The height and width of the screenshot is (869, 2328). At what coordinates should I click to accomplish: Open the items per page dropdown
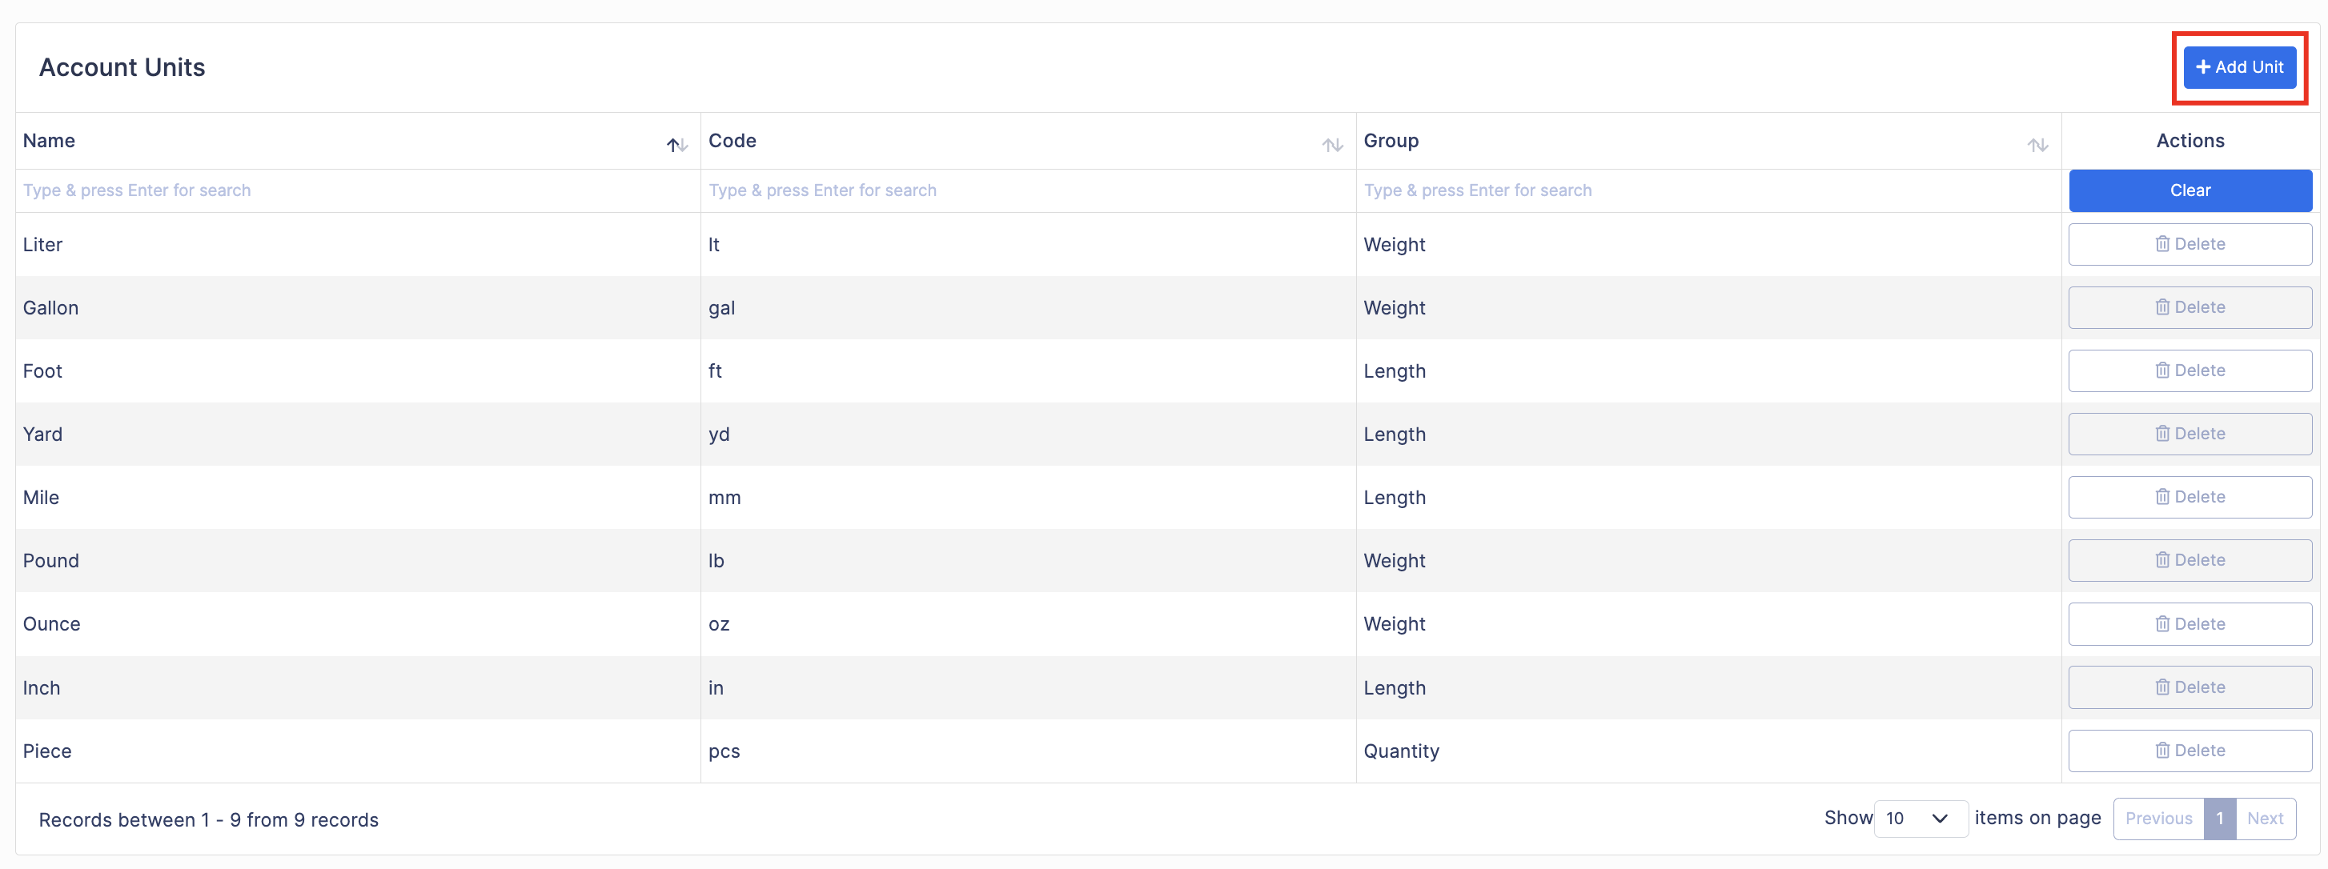click(1921, 819)
